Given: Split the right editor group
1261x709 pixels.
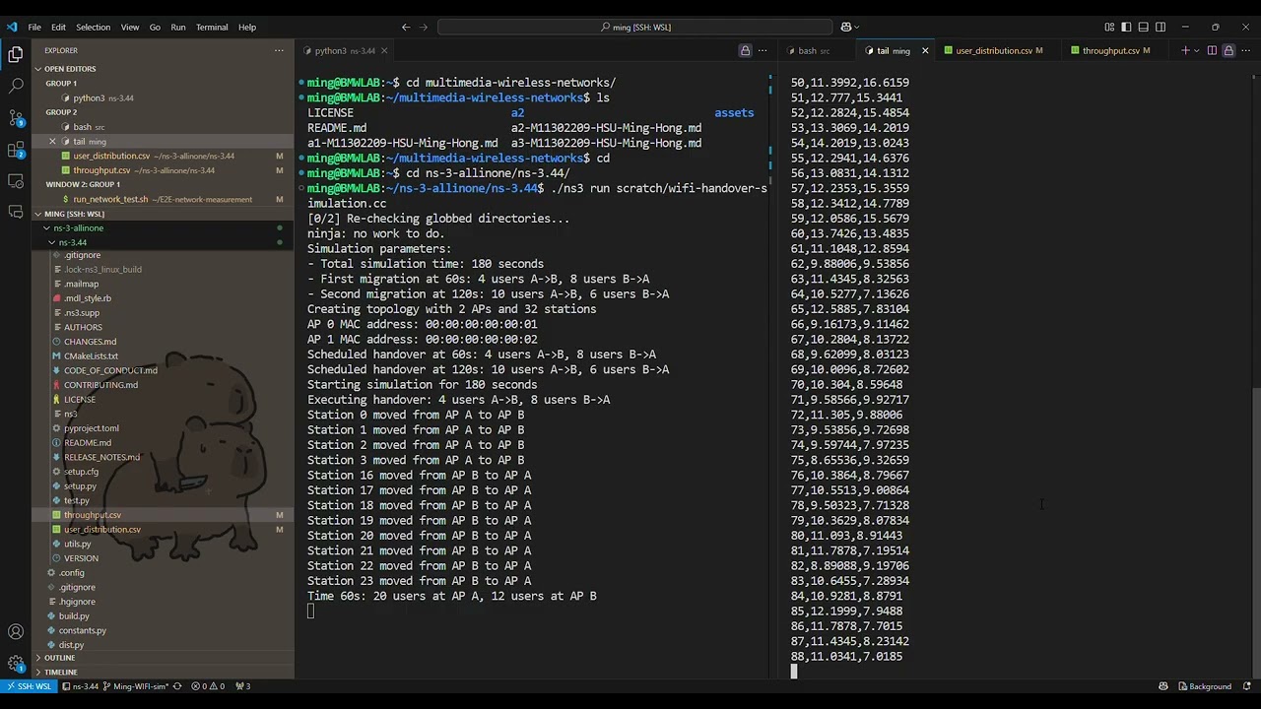Looking at the screenshot, I should (x=1212, y=50).
